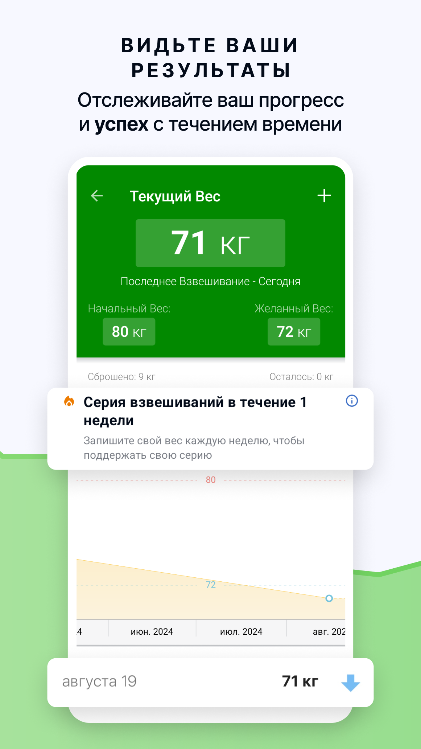Tap the chart scrollbar below the graph
Viewport: 421px width, 749px height.
[x=211, y=646]
